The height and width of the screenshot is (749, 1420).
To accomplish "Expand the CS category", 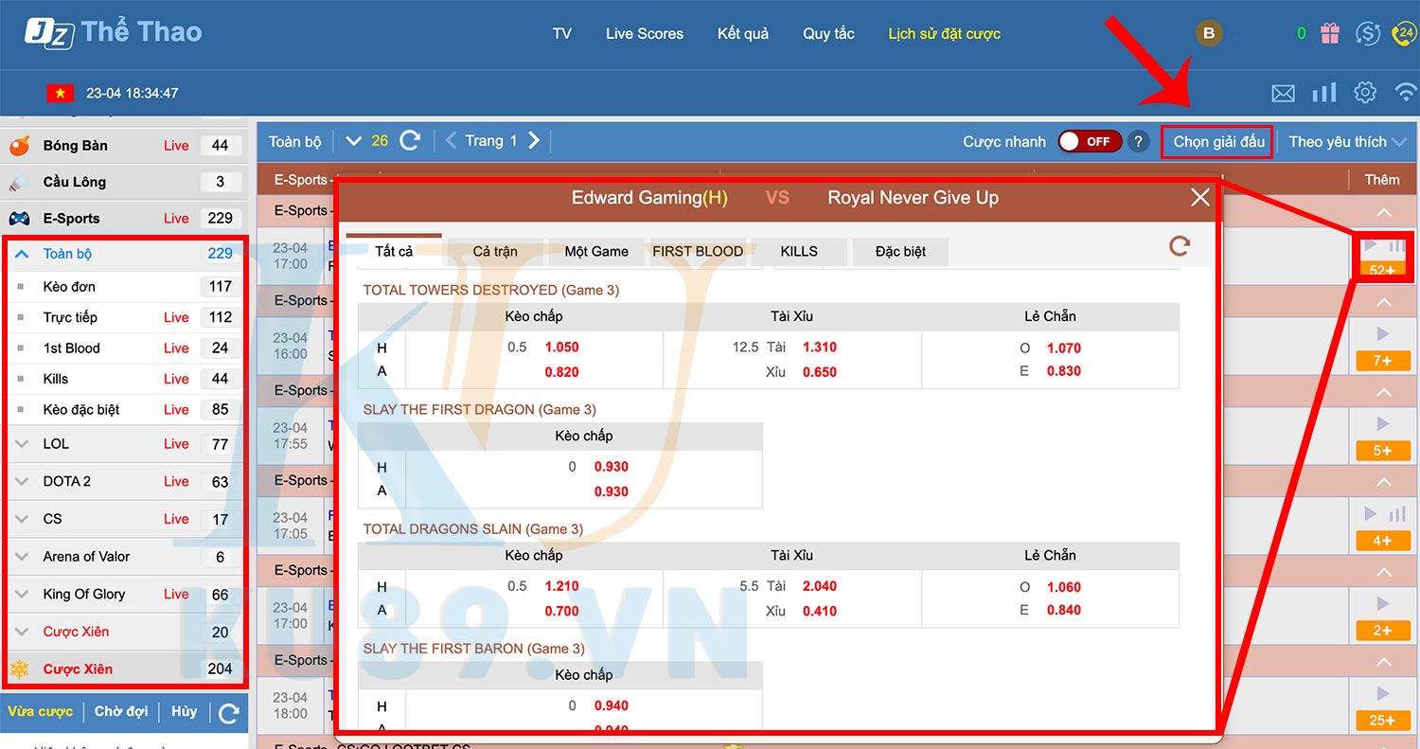I will click(x=23, y=520).
